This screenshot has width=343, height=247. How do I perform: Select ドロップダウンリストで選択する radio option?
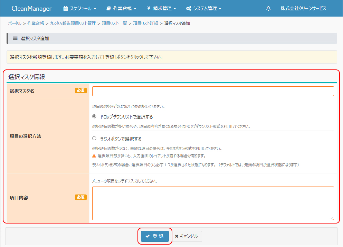click(94, 116)
